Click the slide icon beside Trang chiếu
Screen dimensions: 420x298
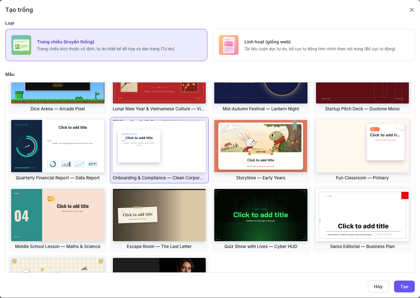click(x=21, y=45)
